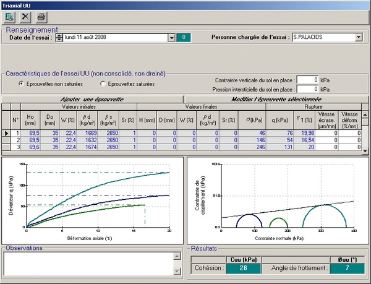This screenshot has width=371, height=284.
Task: Click the Pression intersticielle du sol field
Action: pos(308,90)
